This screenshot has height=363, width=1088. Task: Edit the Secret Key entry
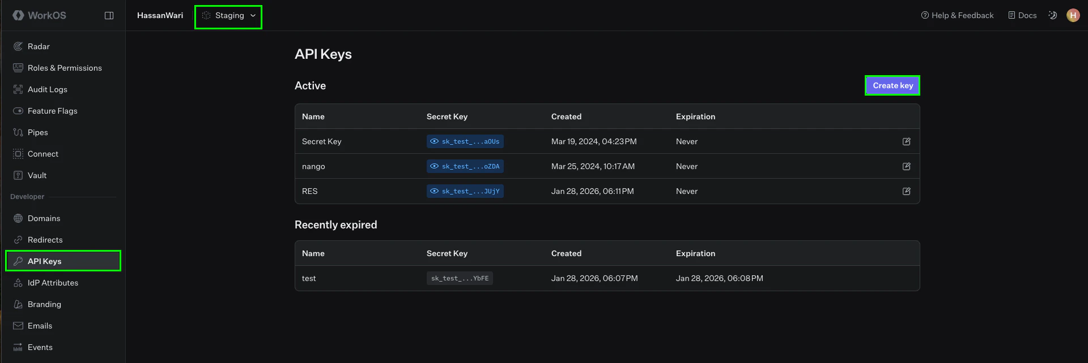[x=906, y=141]
